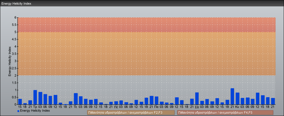This screenshot has height=116, width=284.
Task: Click the Τρ day label on x-axis
Action: click(x=35, y=107)
